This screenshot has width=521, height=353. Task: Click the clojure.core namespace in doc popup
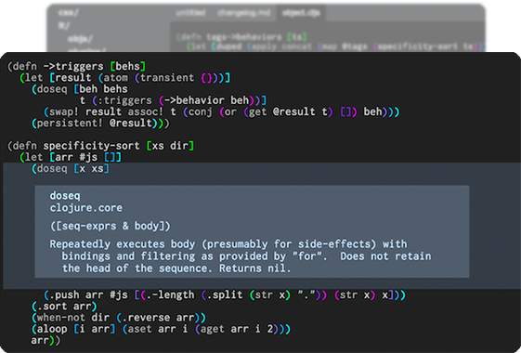pos(86,208)
